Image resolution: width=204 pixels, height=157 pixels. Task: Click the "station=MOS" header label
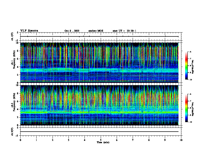(x=96, y=31)
